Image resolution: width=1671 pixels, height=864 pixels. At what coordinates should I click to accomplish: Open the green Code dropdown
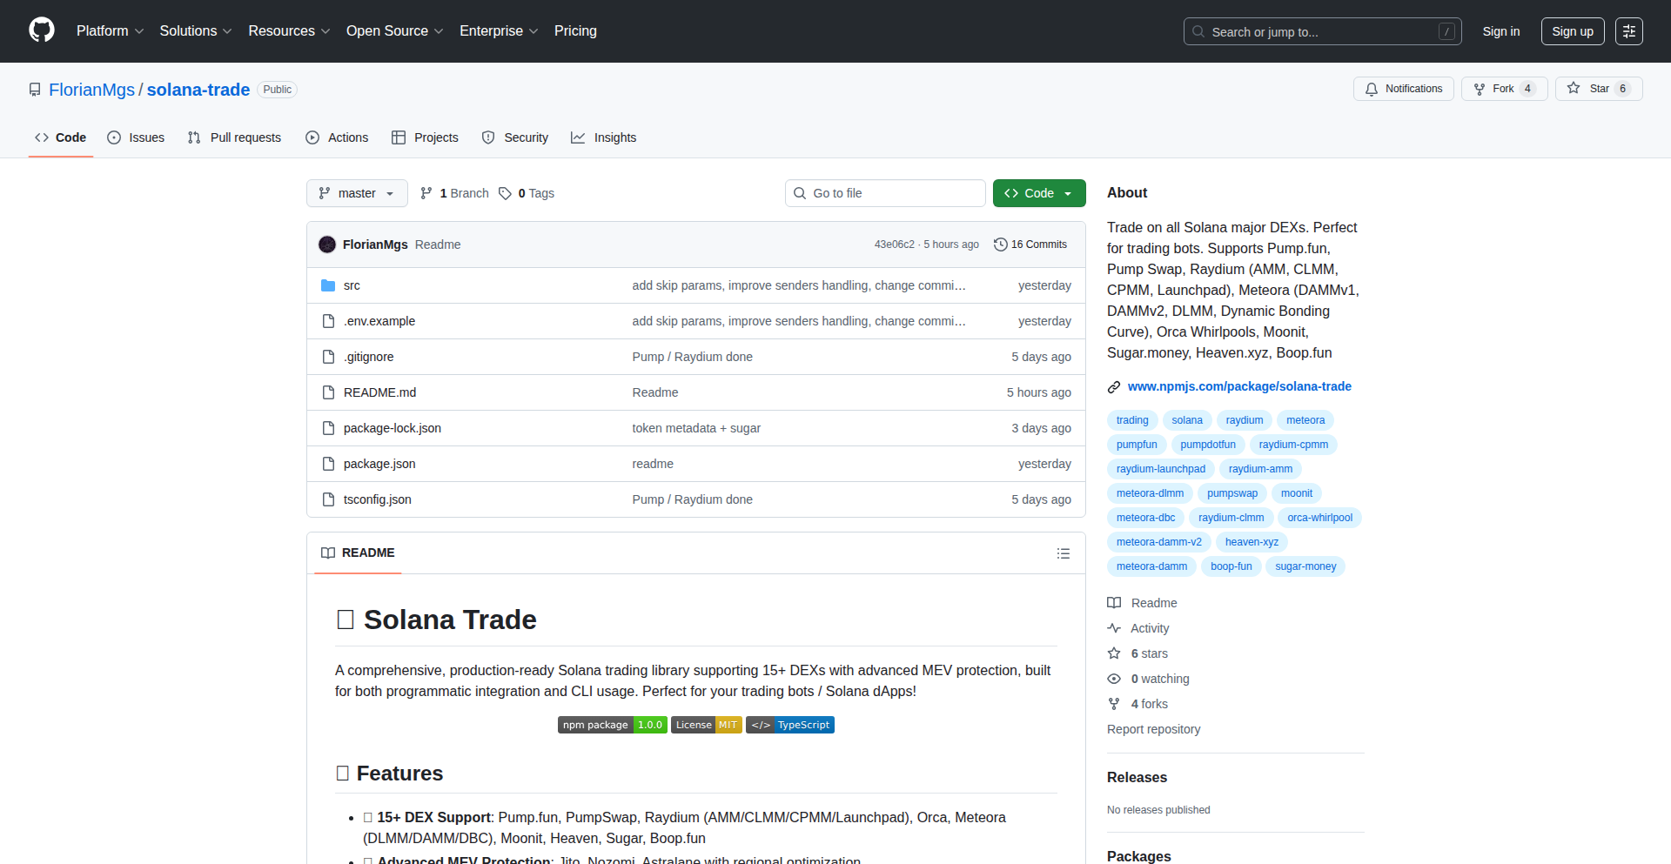coord(1039,193)
